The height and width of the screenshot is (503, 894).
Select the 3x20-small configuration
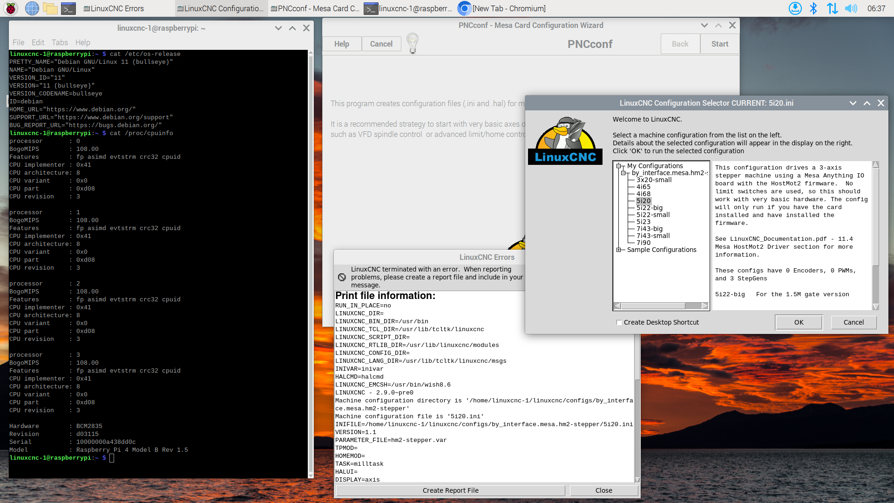[654, 180]
